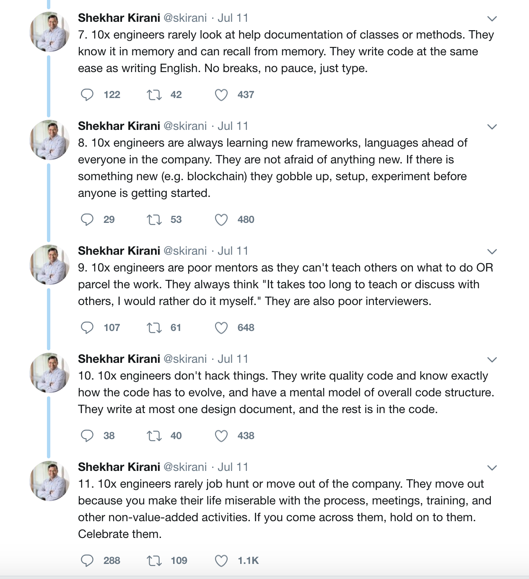Image resolution: width=529 pixels, height=579 pixels.
Task: Open the chevron dropdown on tweet 9
Action: coord(492,251)
